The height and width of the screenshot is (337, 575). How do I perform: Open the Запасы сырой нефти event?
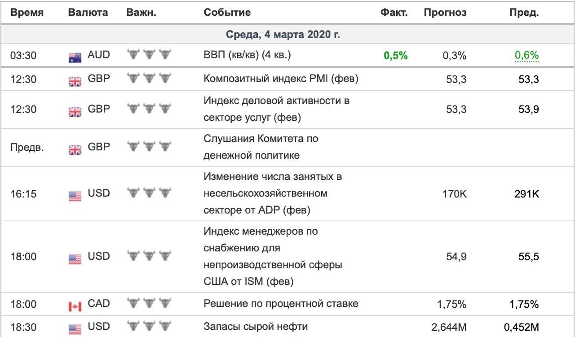click(x=256, y=326)
